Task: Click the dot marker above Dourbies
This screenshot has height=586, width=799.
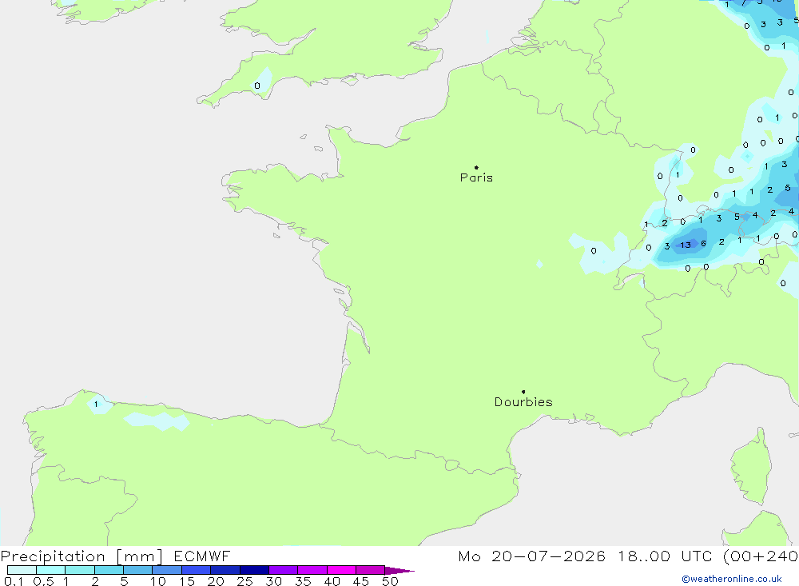Action: 523,392
